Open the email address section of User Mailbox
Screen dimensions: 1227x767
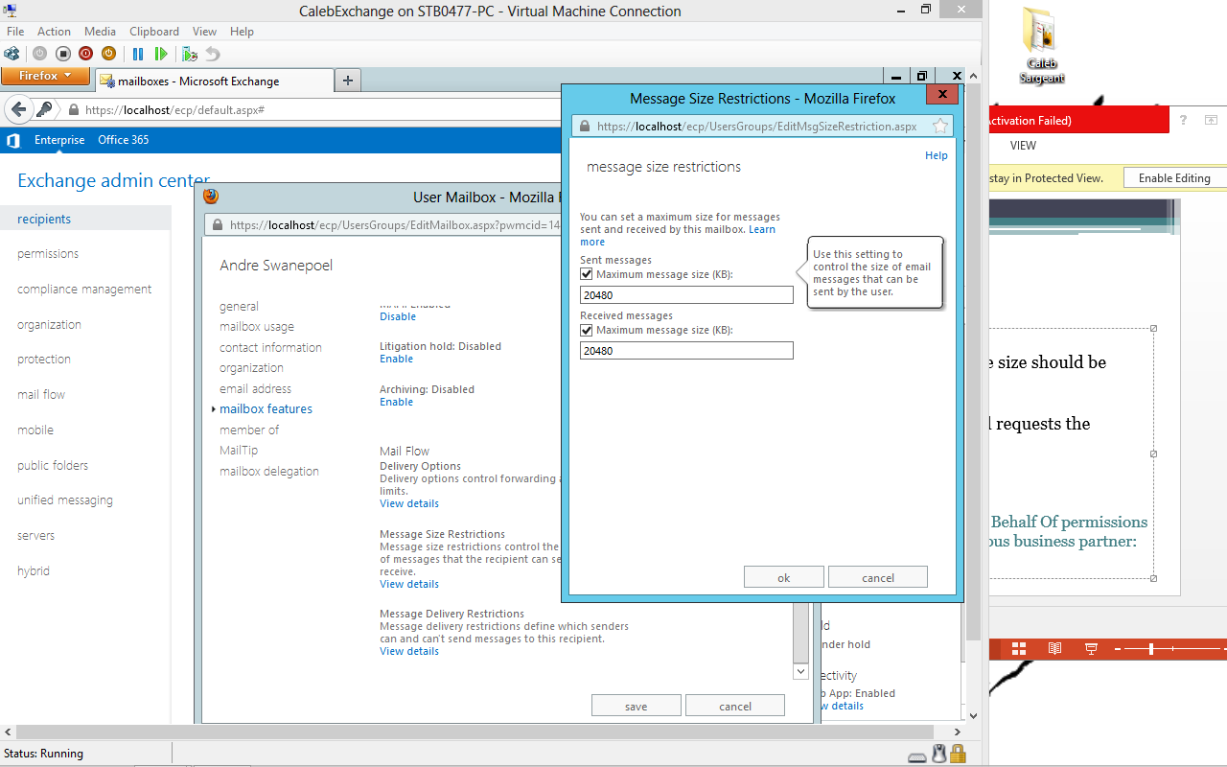[255, 388]
